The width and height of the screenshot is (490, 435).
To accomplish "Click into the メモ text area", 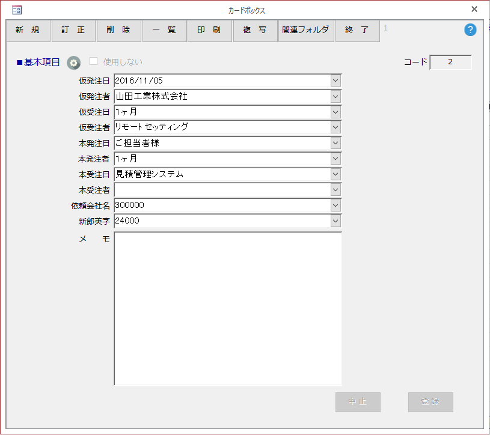I will click(228, 309).
